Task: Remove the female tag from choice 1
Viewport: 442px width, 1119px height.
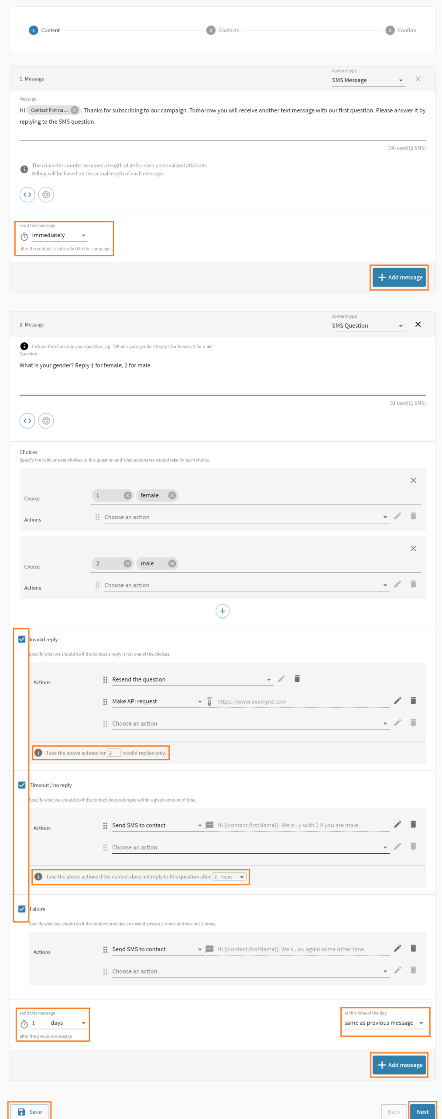Action: pyautogui.click(x=172, y=495)
